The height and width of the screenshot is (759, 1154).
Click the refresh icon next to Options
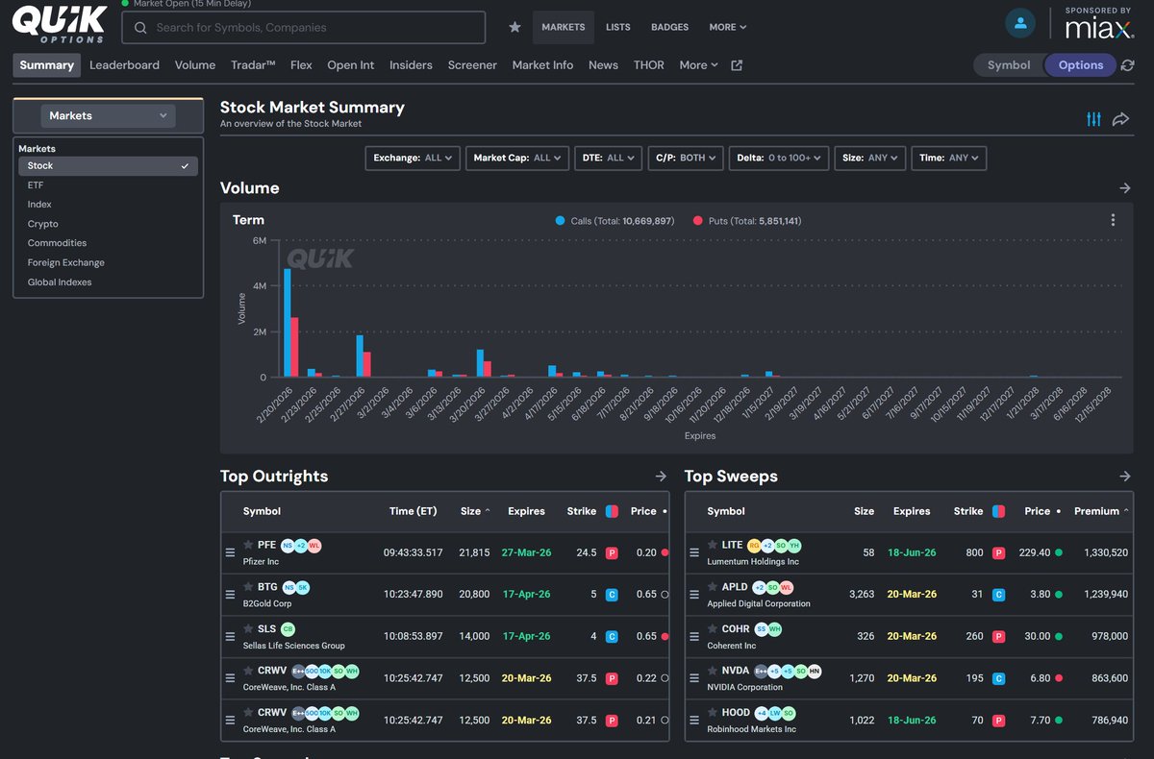click(1127, 65)
